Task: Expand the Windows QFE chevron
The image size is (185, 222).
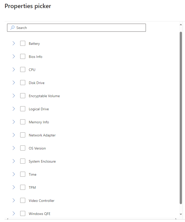Action: tap(14, 213)
